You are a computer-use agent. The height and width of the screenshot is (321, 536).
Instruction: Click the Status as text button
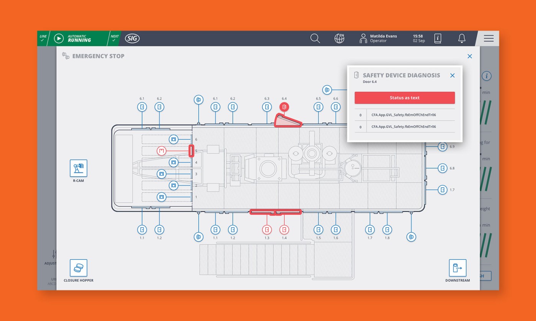pos(404,98)
